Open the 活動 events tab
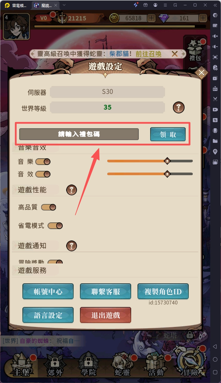221x383 pixels. tap(156, 364)
